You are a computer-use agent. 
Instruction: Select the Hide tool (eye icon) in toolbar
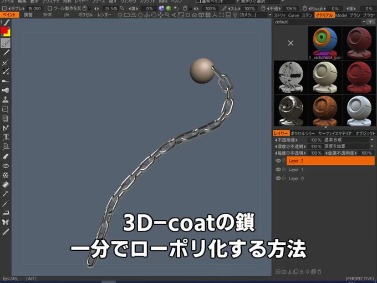[6, 166]
